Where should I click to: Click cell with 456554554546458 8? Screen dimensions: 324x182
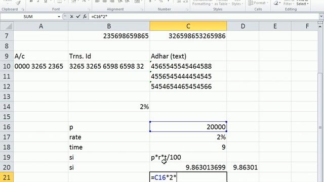point(188,66)
